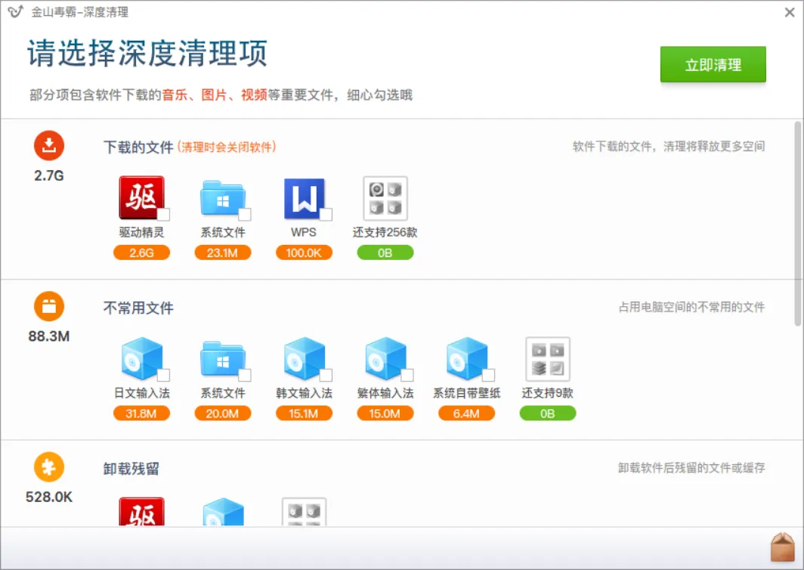Click the brown box icon at bottom right
804x570 pixels.
(783, 547)
